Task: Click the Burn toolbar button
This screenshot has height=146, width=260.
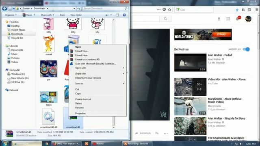Action: 62,15
